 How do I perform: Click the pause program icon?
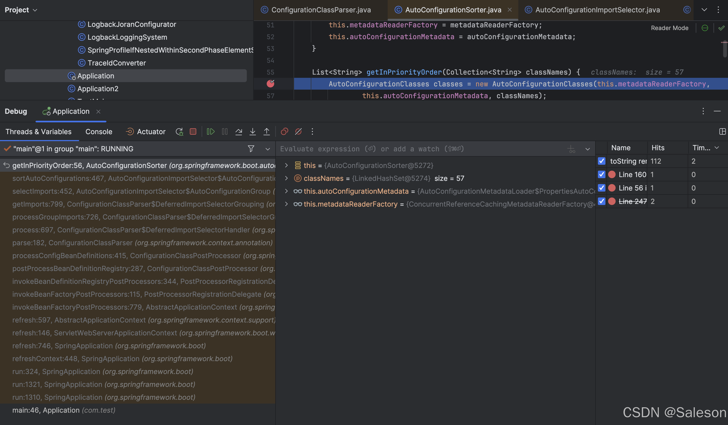pos(224,131)
